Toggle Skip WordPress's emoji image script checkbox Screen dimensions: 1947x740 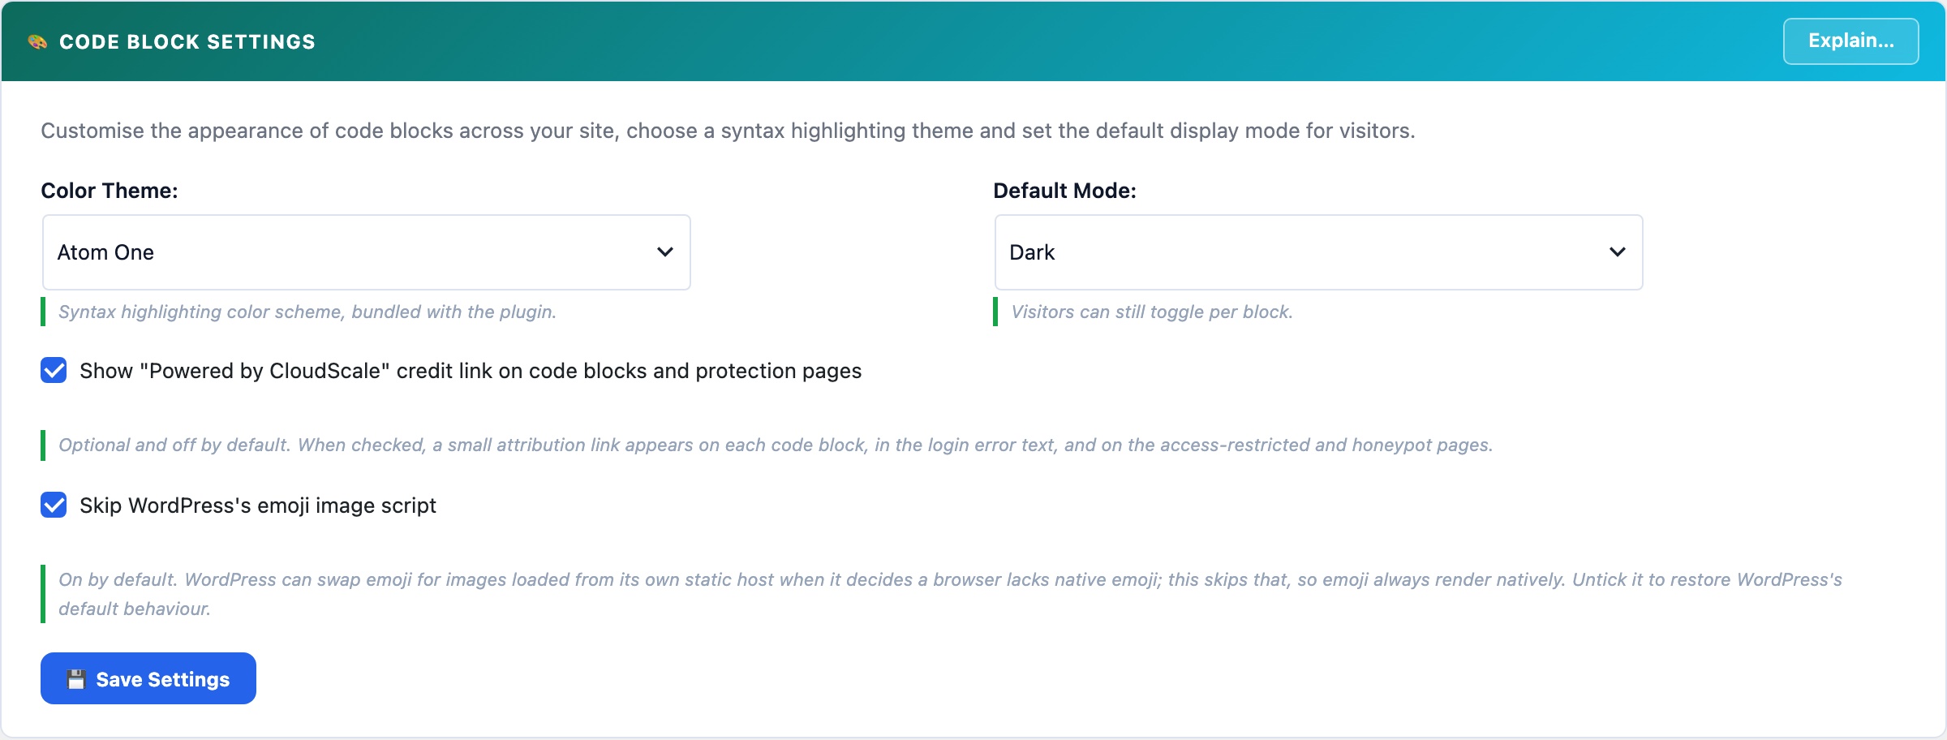point(54,506)
